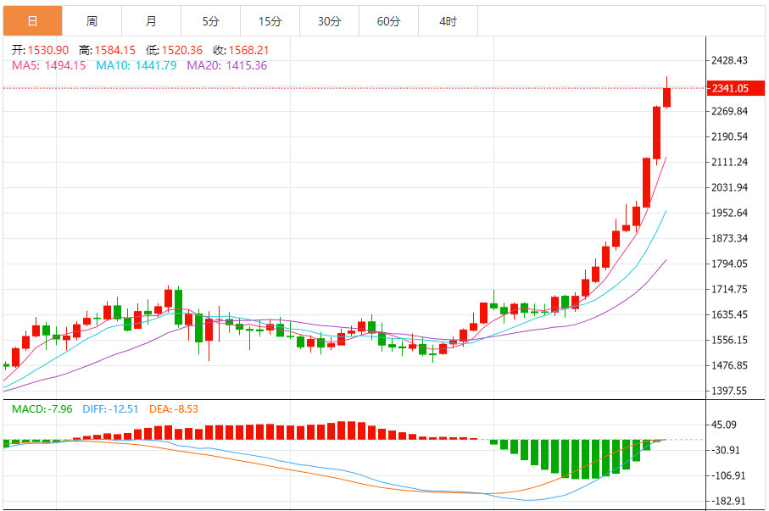Show the 5分 five-minute chart
Image resolution: width=769 pixels, height=511 pixels.
pyautogui.click(x=210, y=21)
